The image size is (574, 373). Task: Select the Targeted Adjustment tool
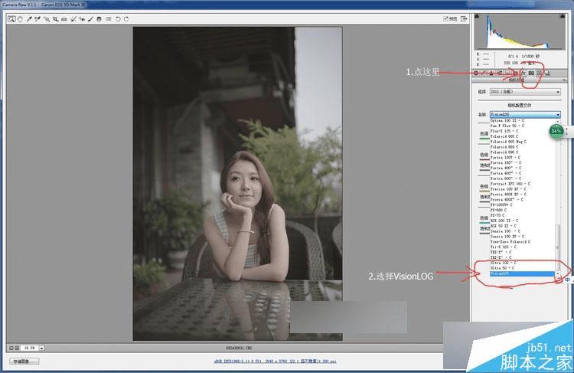(47, 19)
